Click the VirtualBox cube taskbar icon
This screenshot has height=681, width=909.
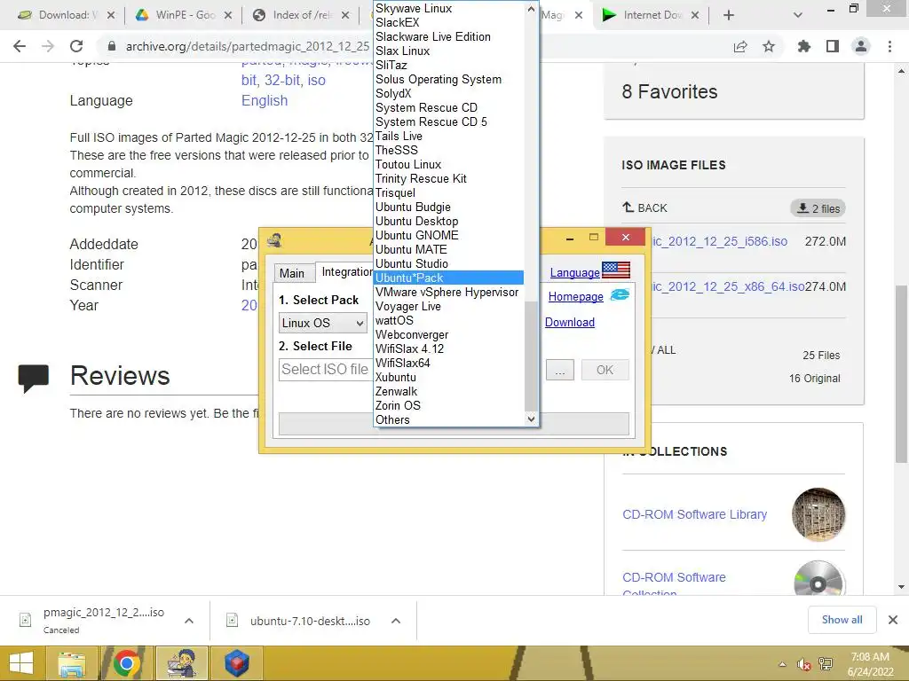click(x=236, y=663)
